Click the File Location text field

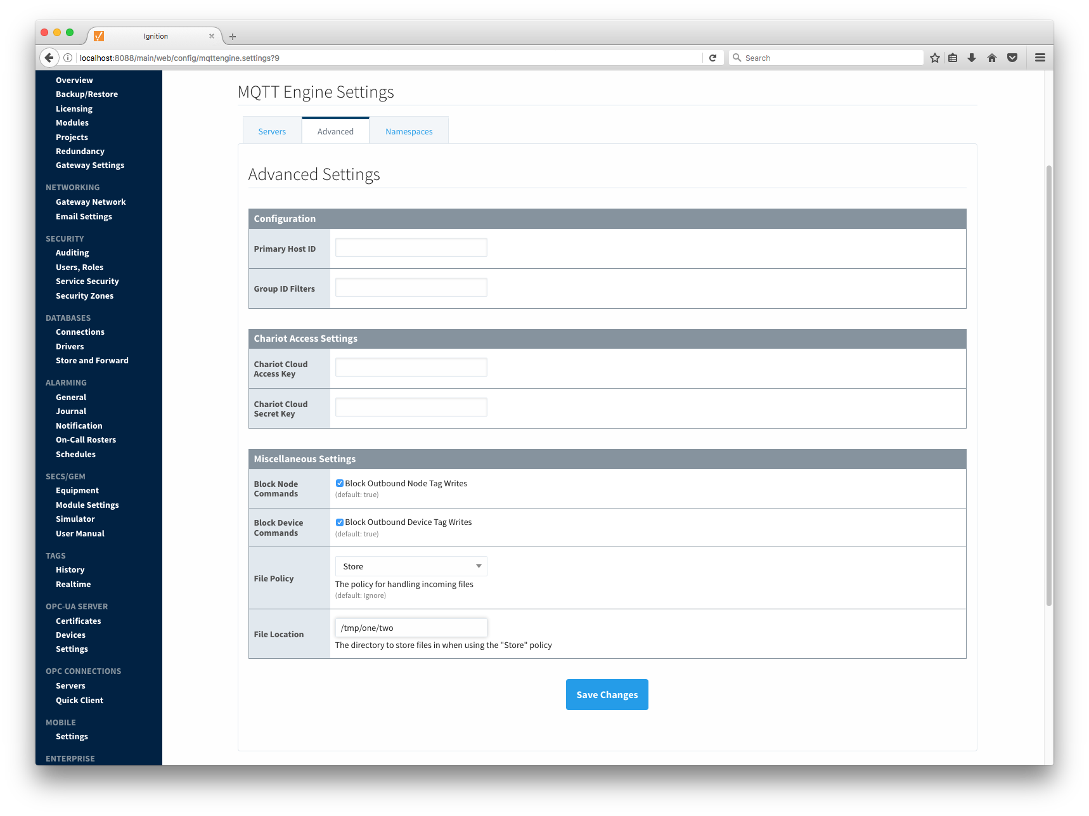pyautogui.click(x=411, y=628)
